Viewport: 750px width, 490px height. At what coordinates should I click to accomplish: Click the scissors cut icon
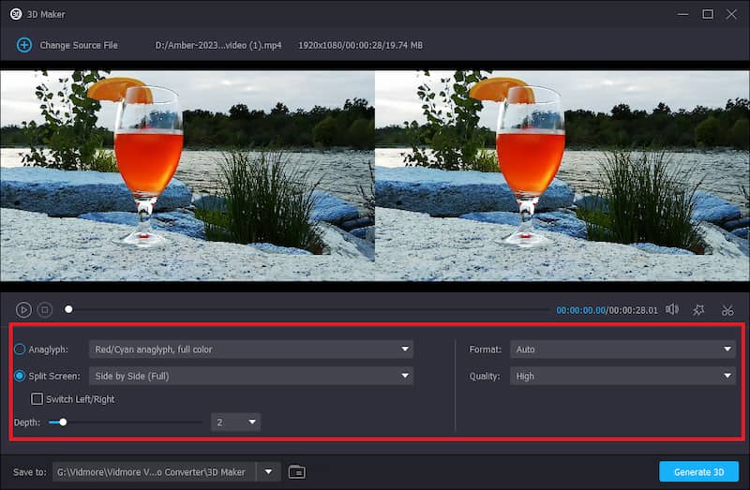point(727,309)
